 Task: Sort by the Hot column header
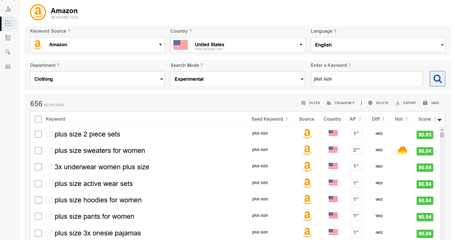pos(399,119)
